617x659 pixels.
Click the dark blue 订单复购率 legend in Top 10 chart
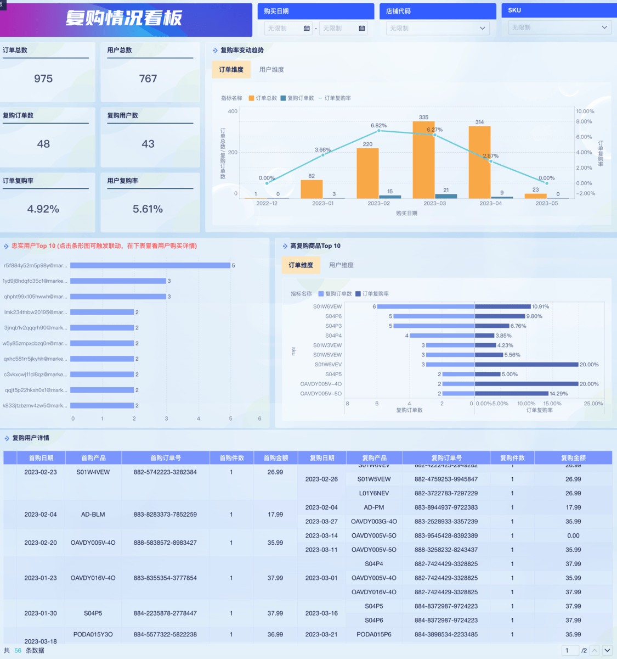(358, 294)
